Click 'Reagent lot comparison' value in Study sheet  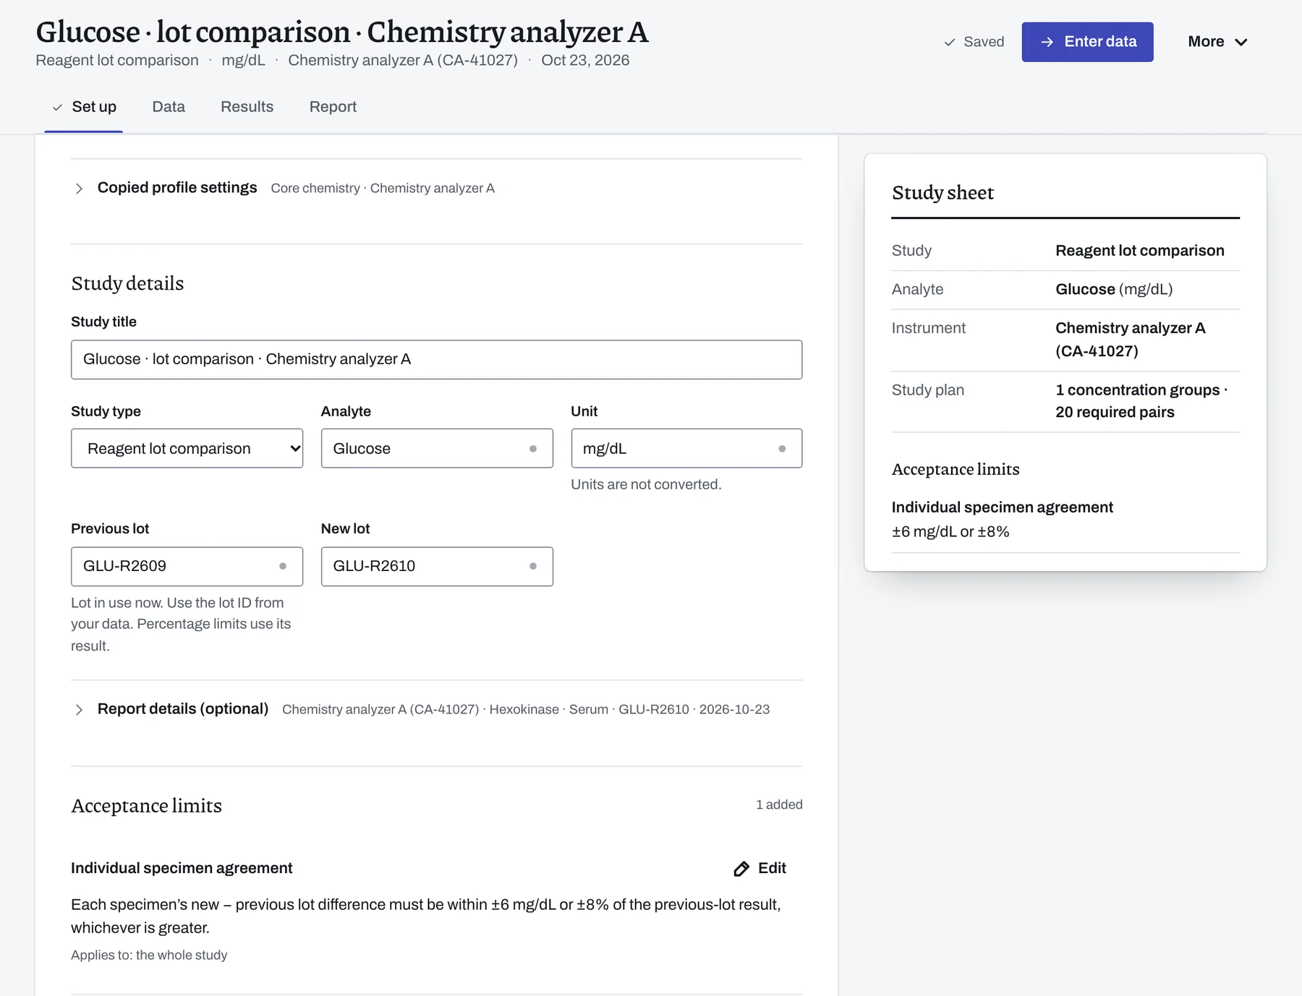[x=1140, y=251]
